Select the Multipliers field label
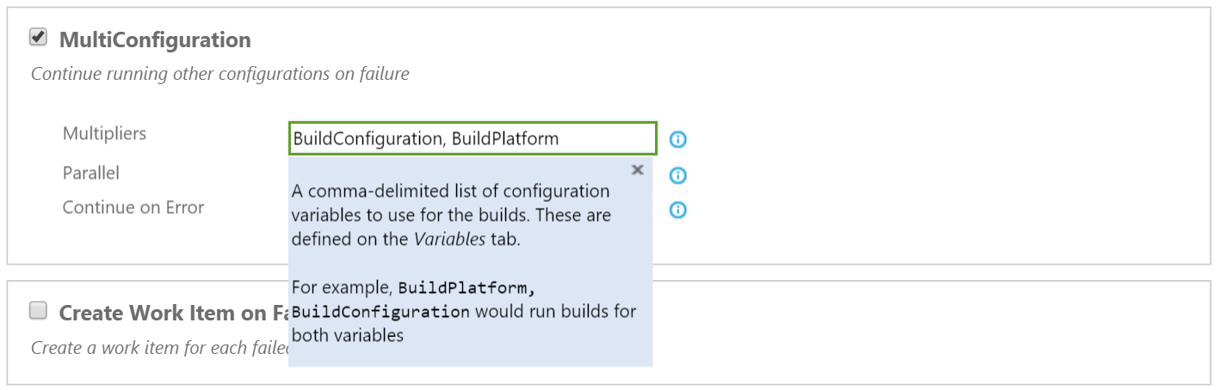 click(104, 133)
